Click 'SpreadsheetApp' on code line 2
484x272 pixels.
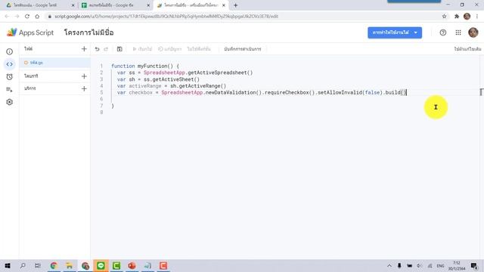[164, 73]
